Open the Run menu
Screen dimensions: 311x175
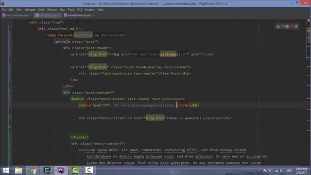[63, 10]
